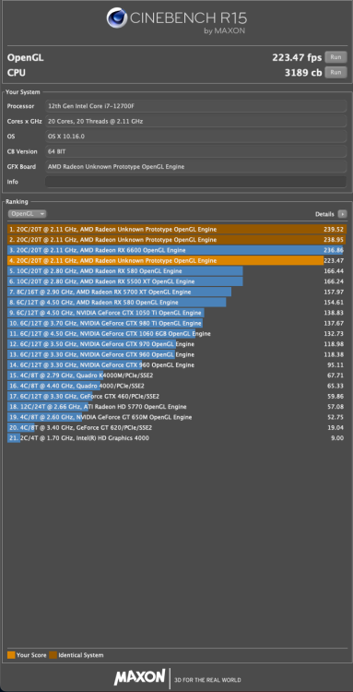This screenshot has height=692, width=353.
Task: Click the GFX Board value field
Action: [x=195, y=167]
